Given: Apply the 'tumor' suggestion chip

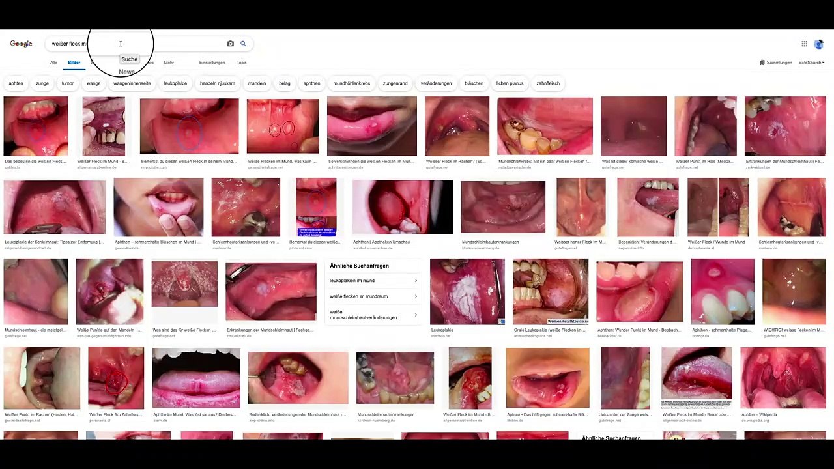Looking at the screenshot, I should tap(68, 83).
